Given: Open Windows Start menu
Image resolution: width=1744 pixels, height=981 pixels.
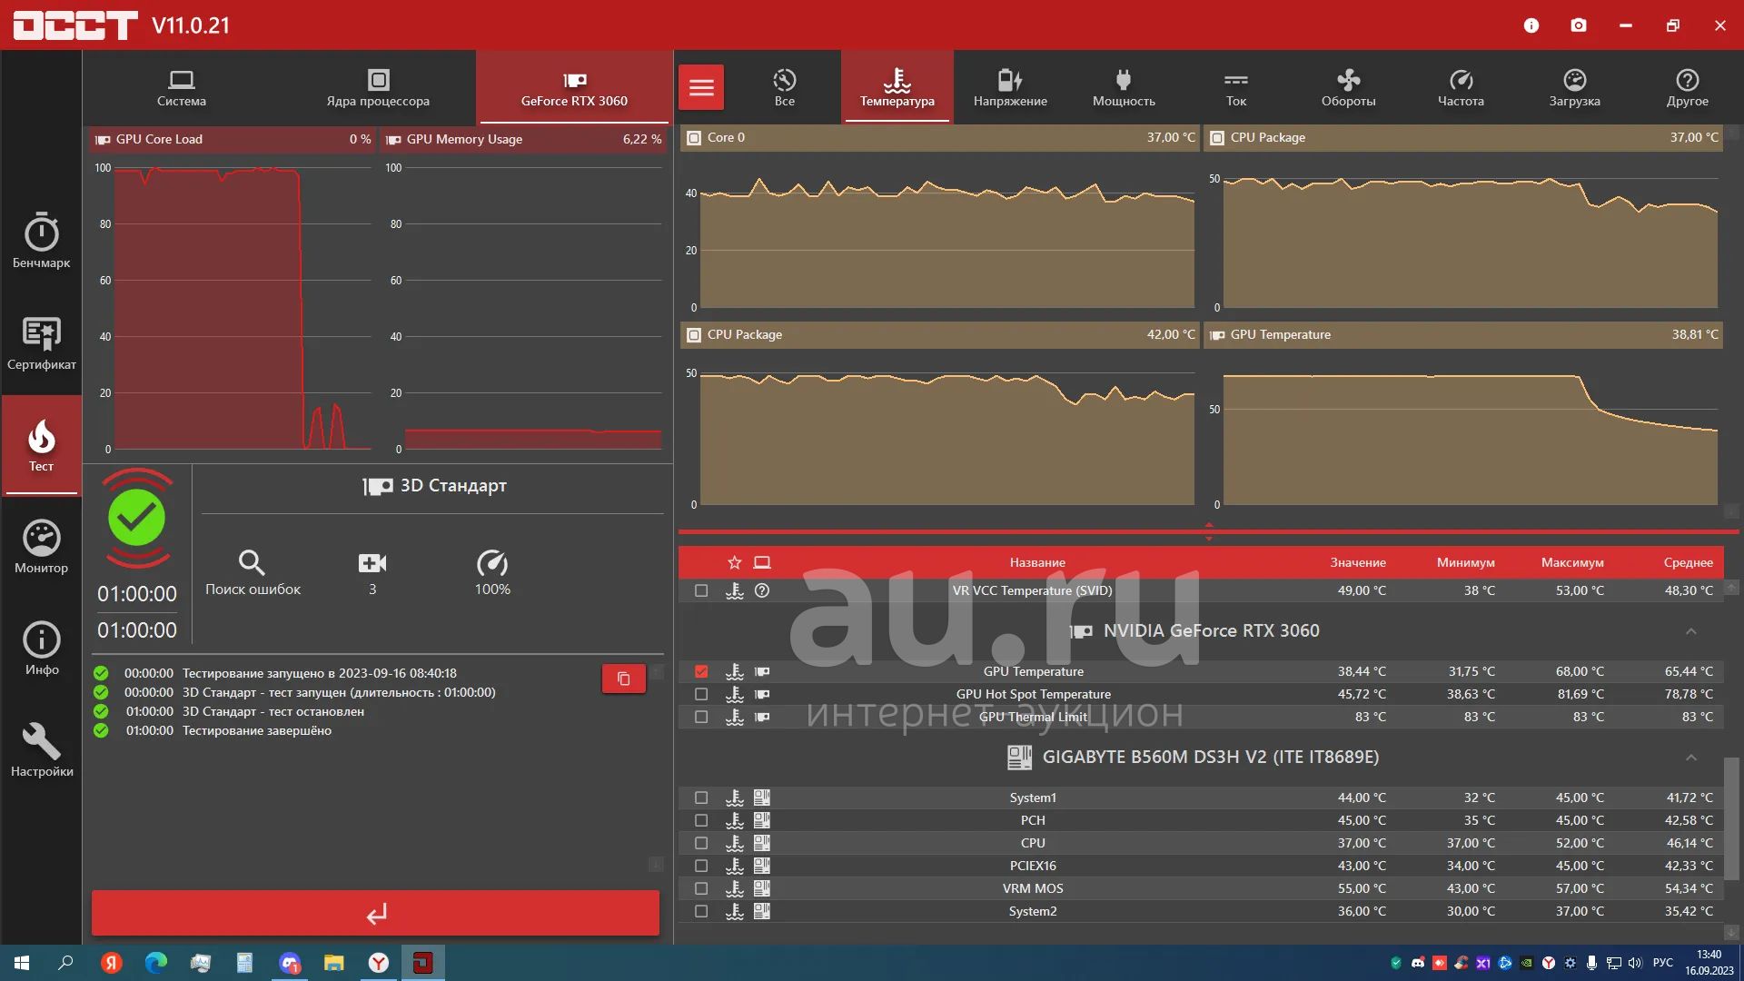Looking at the screenshot, I should [22, 963].
